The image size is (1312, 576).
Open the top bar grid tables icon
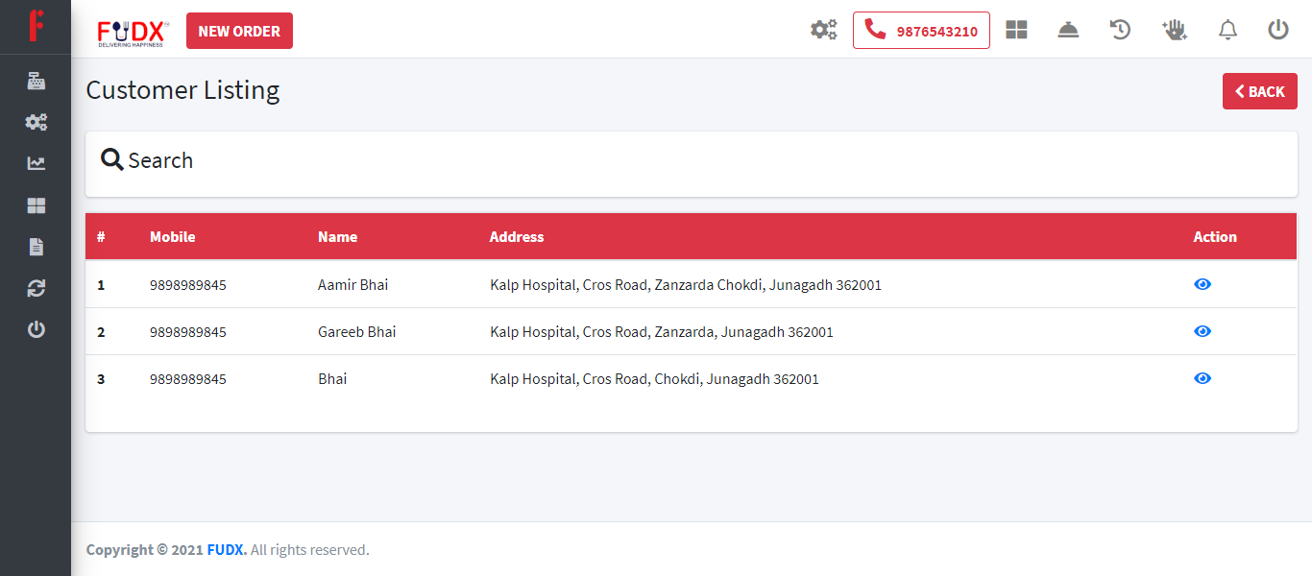point(1016,30)
